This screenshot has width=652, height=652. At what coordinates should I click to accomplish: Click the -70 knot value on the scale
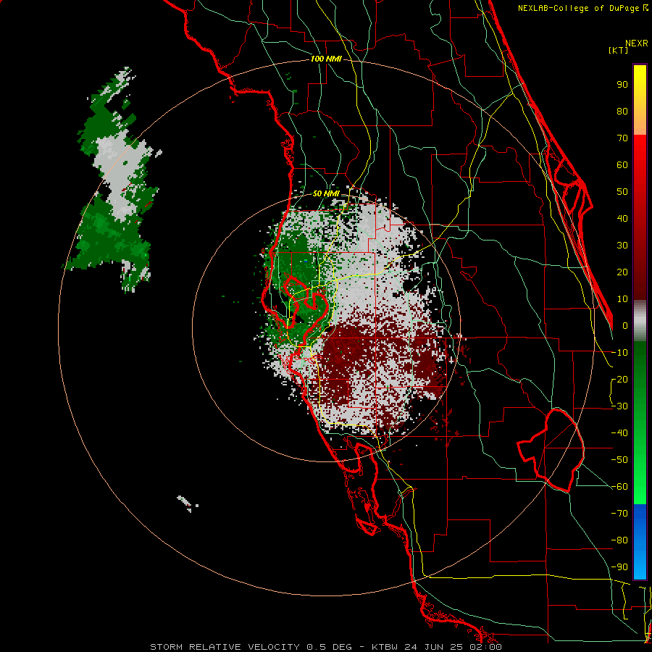(619, 514)
